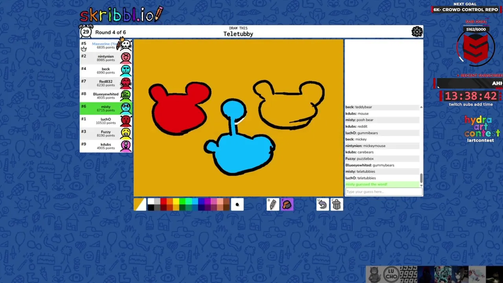Pick the bright pink color swatch

[x=214, y=201]
